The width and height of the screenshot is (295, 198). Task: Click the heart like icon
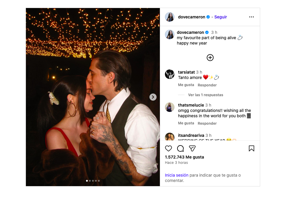click(x=168, y=148)
